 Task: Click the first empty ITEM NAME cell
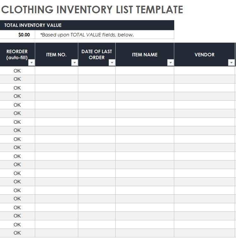point(145,71)
